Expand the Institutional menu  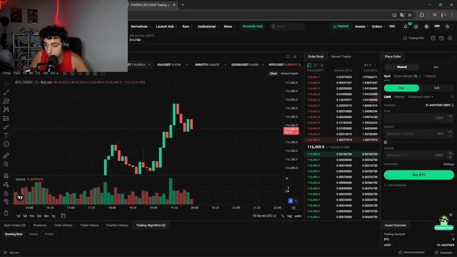208,26
